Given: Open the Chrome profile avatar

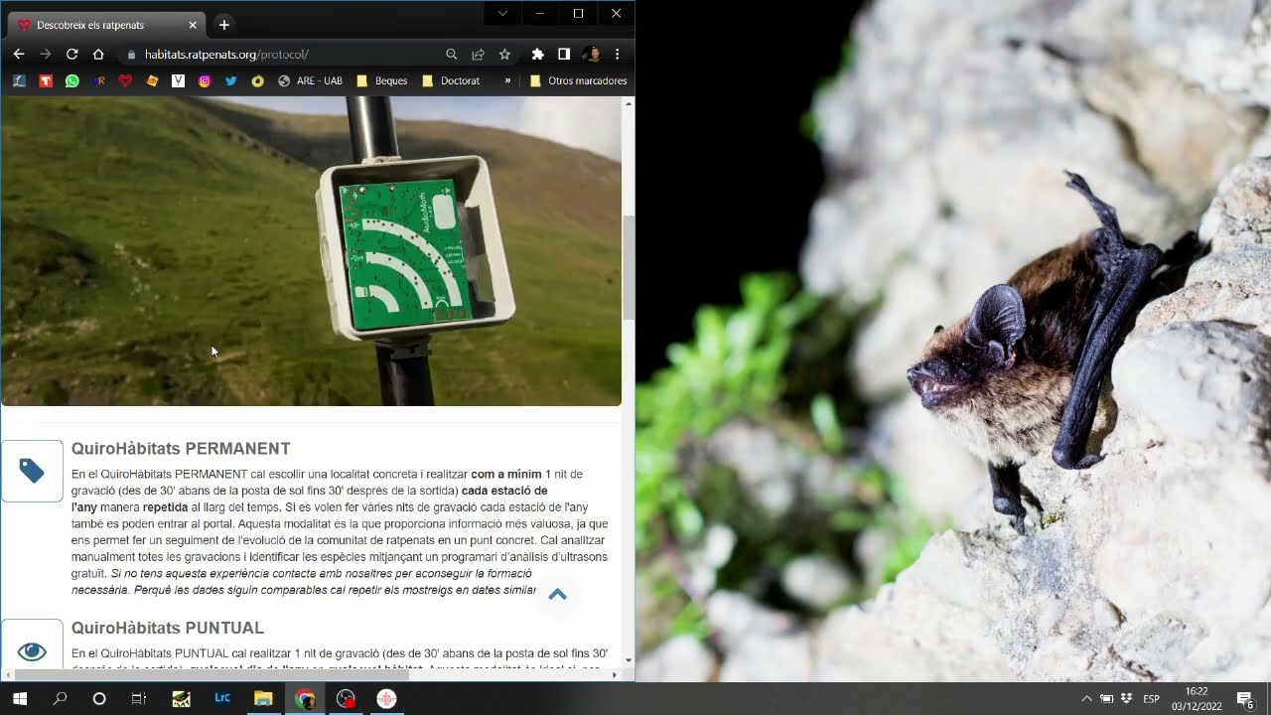Looking at the screenshot, I should (591, 55).
